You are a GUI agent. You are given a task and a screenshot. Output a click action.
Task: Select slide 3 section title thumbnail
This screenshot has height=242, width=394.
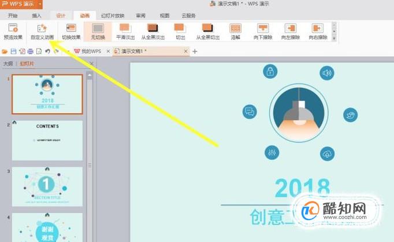47,186
